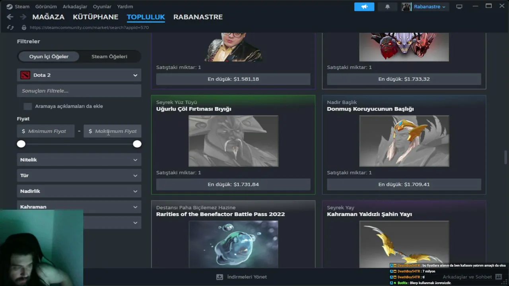Screen dimensions: 509x286
Task: Focus the Minimum Fiyat input
Action: [46, 131]
